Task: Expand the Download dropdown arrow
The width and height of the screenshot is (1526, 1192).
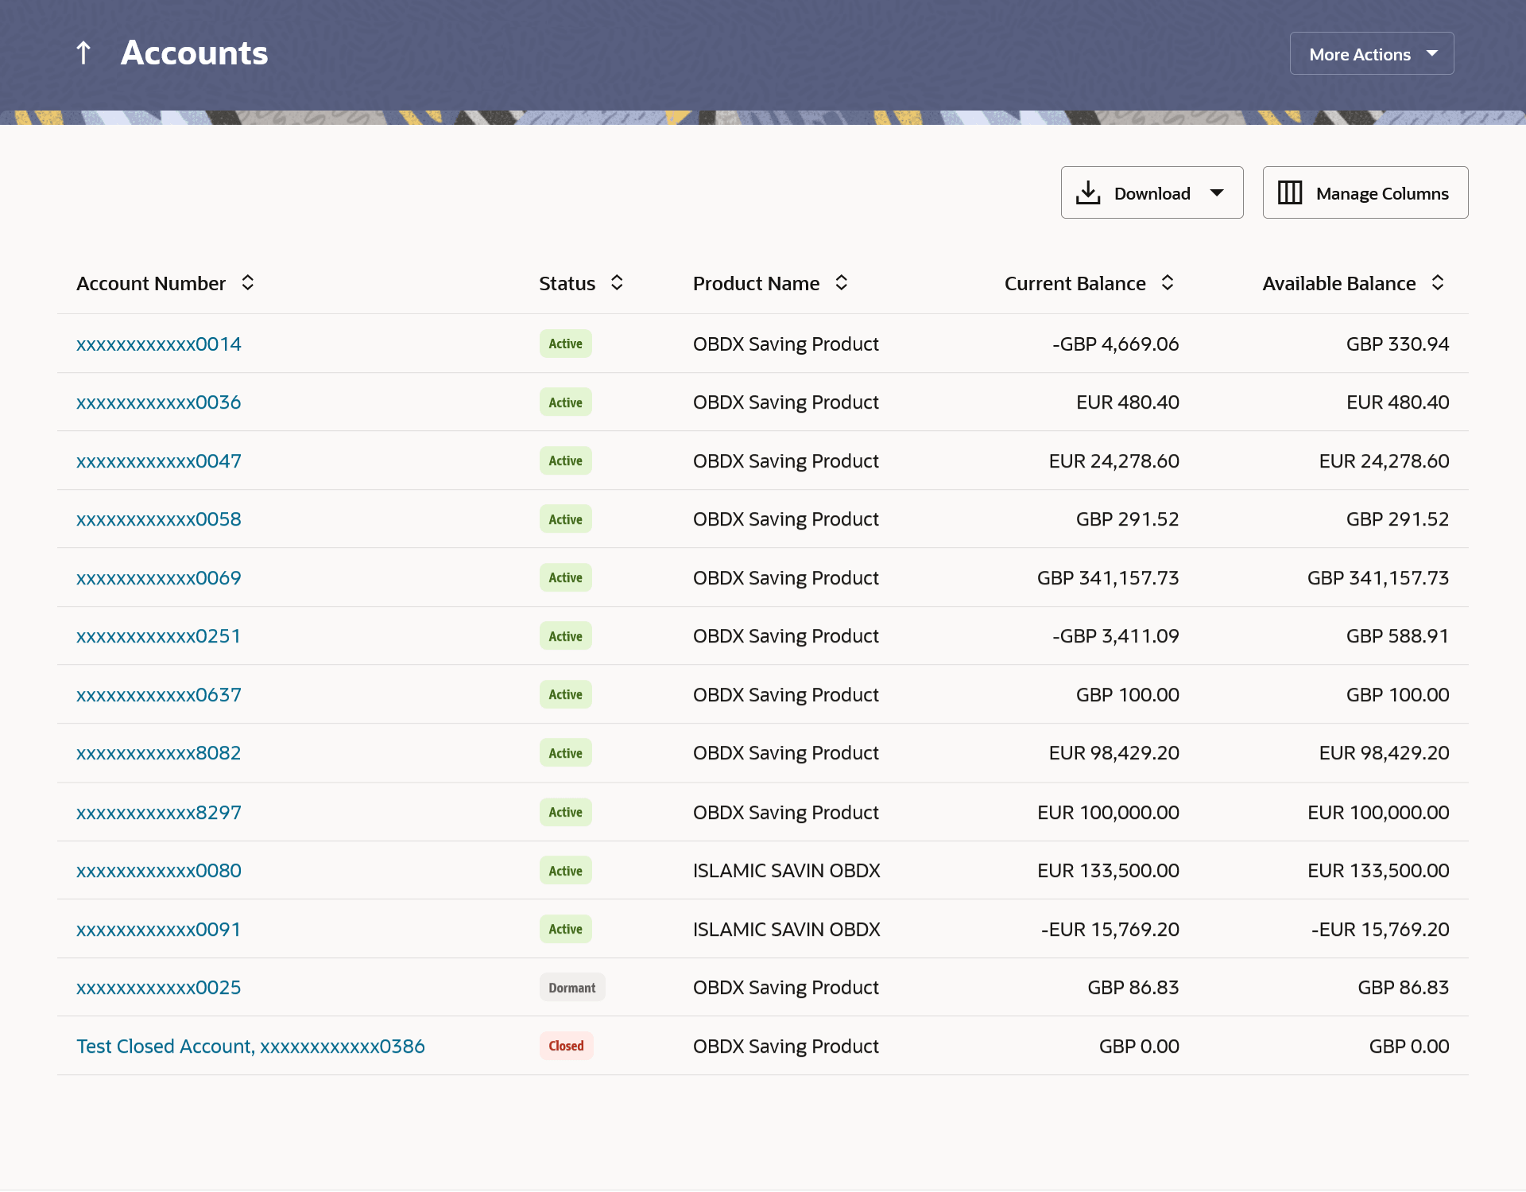Action: tap(1217, 193)
